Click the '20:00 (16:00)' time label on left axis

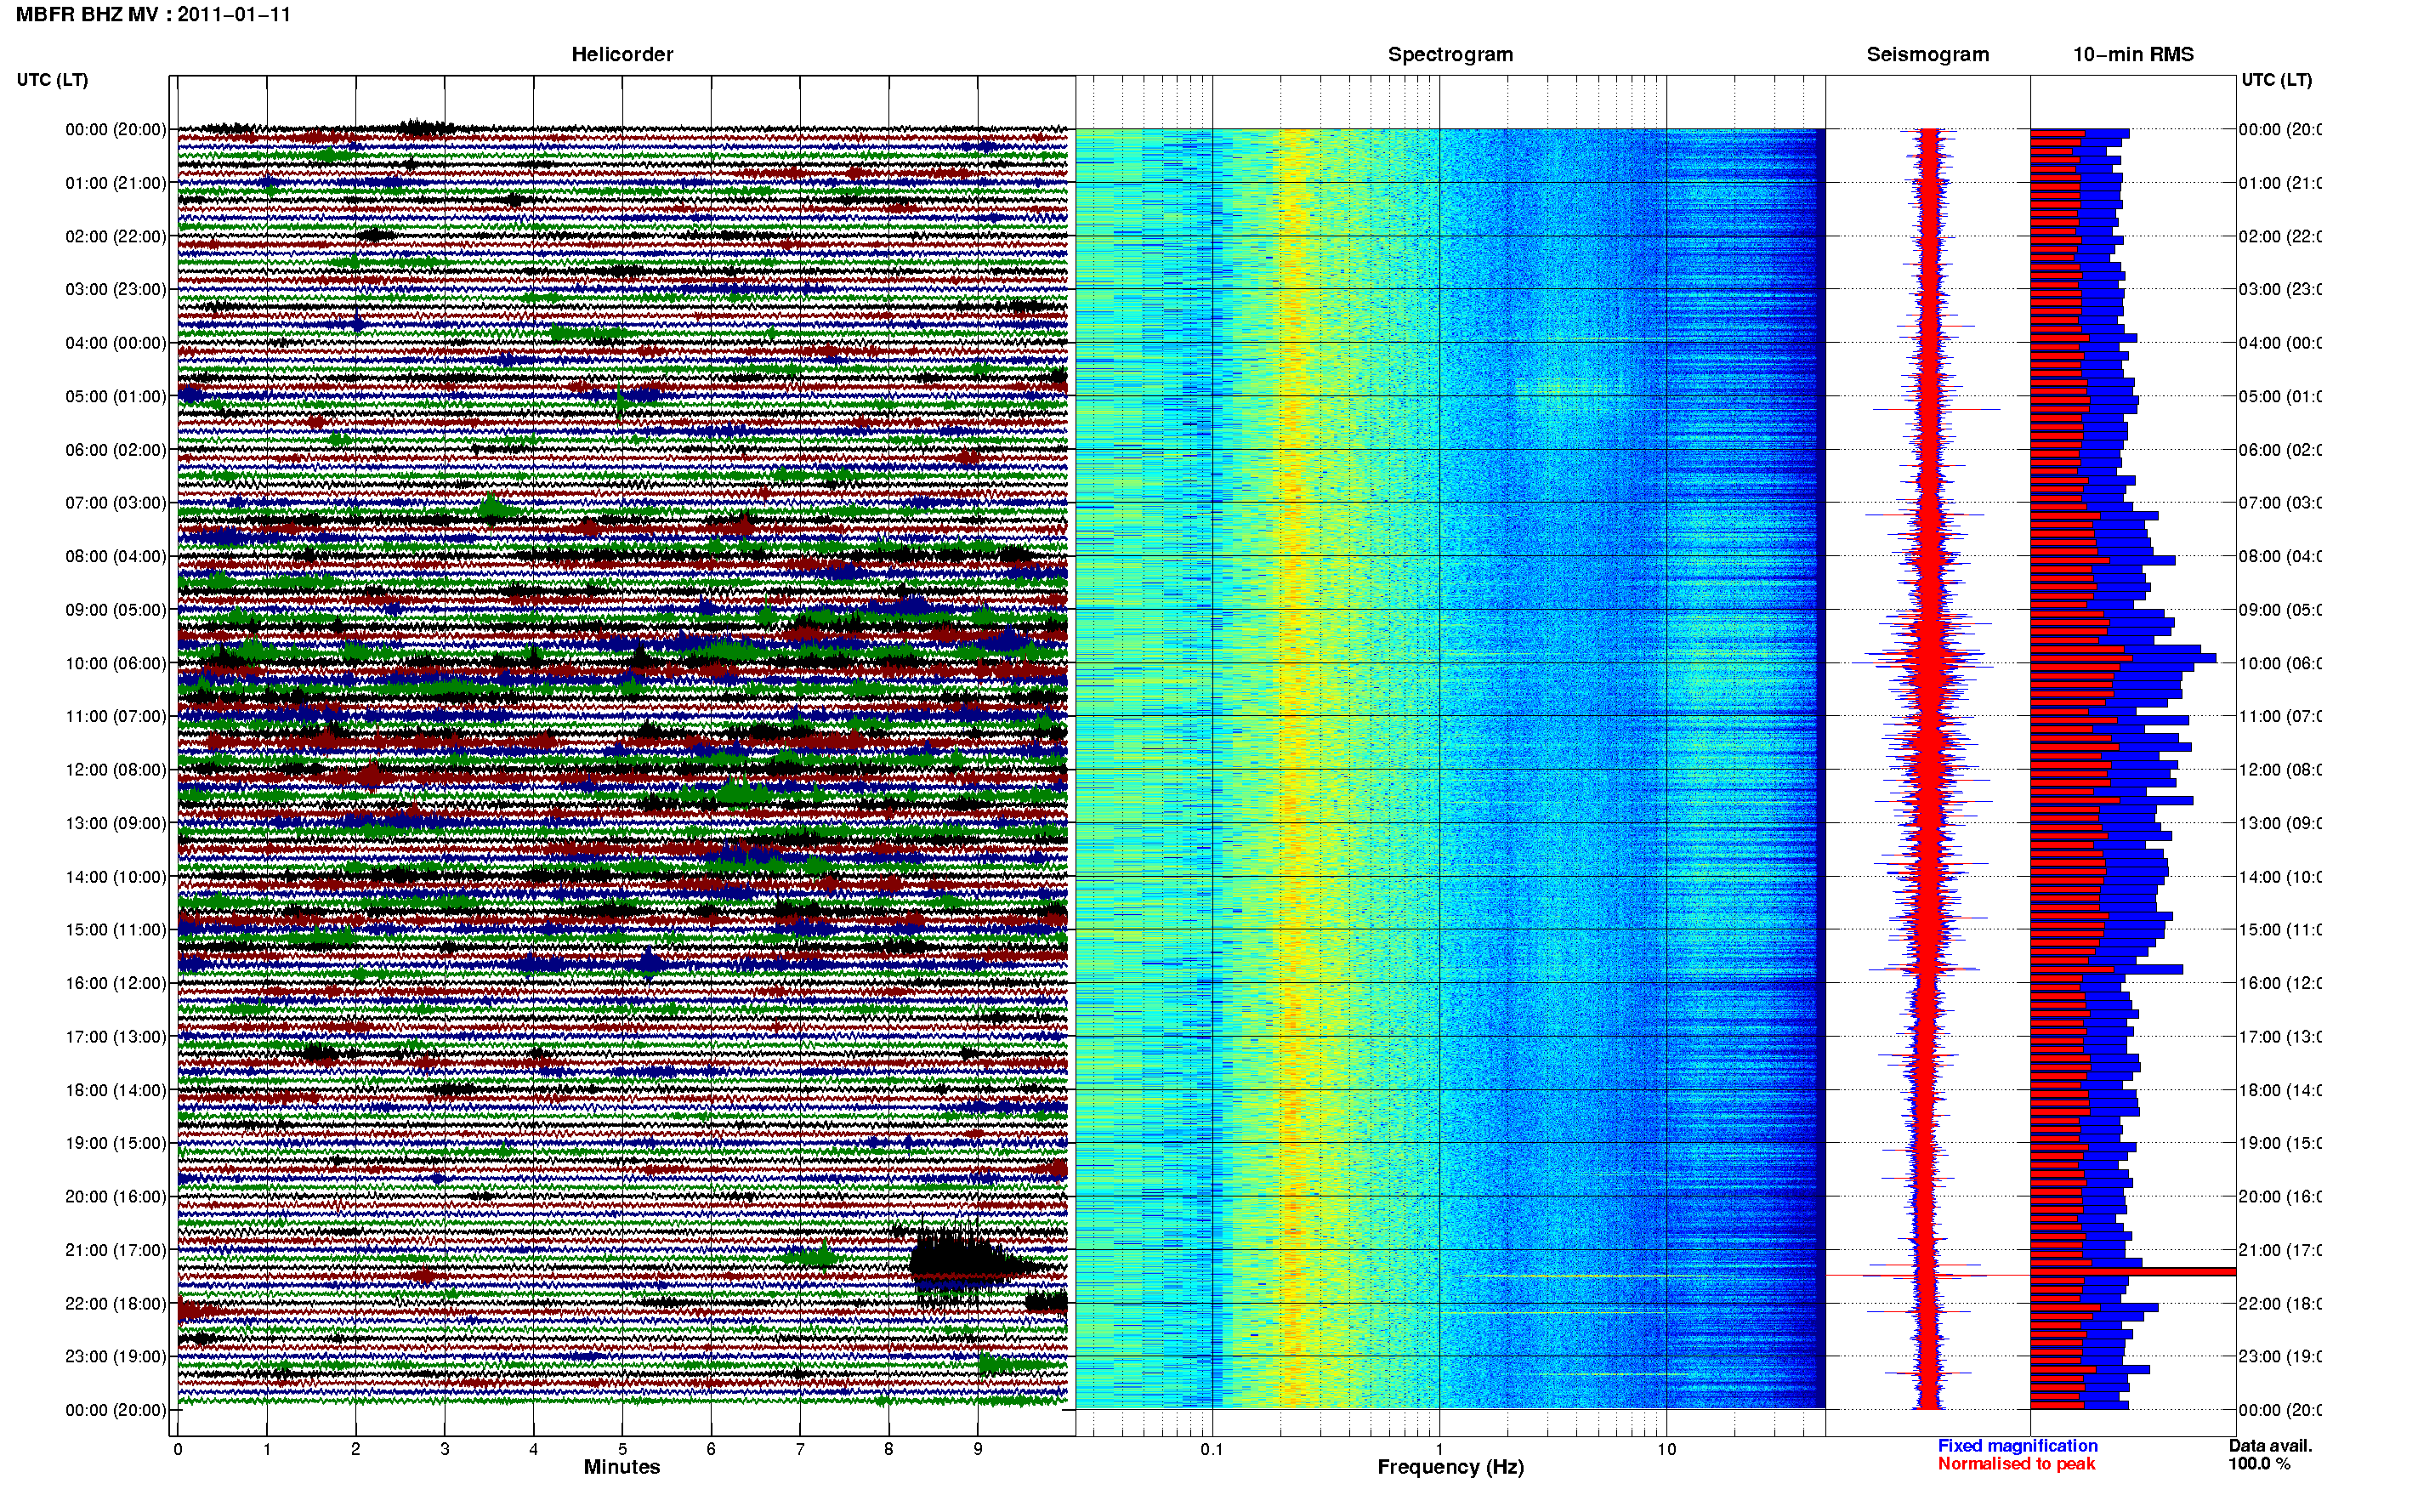tap(116, 1196)
